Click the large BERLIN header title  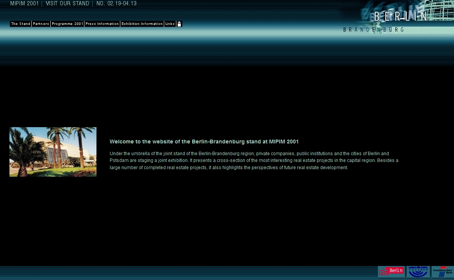coord(401,16)
